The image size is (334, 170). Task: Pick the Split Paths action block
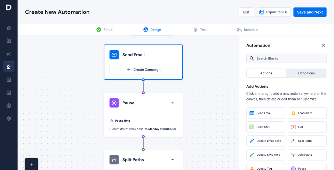[x=307, y=141]
